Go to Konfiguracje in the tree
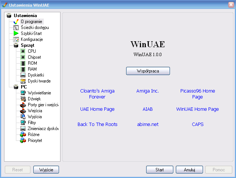The height and width of the screenshot is (178, 236). 32,39
